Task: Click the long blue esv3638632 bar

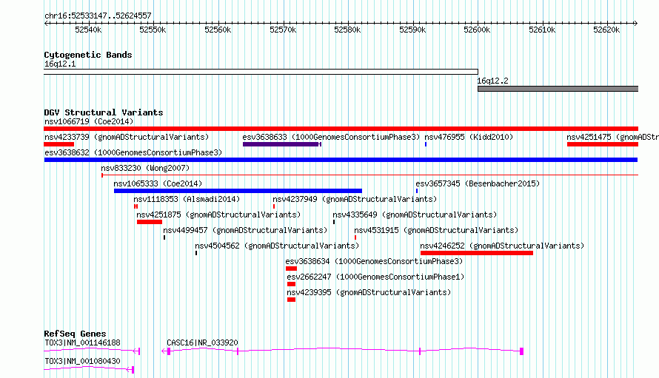Action: (x=341, y=160)
